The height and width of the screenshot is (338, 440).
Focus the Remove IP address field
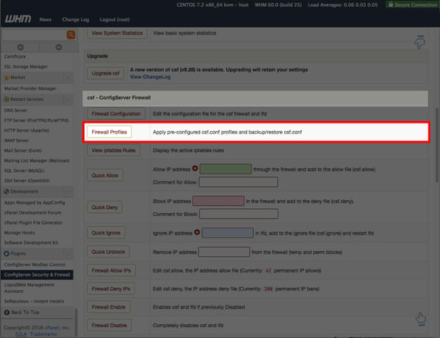pyautogui.click(x=224, y=252)
